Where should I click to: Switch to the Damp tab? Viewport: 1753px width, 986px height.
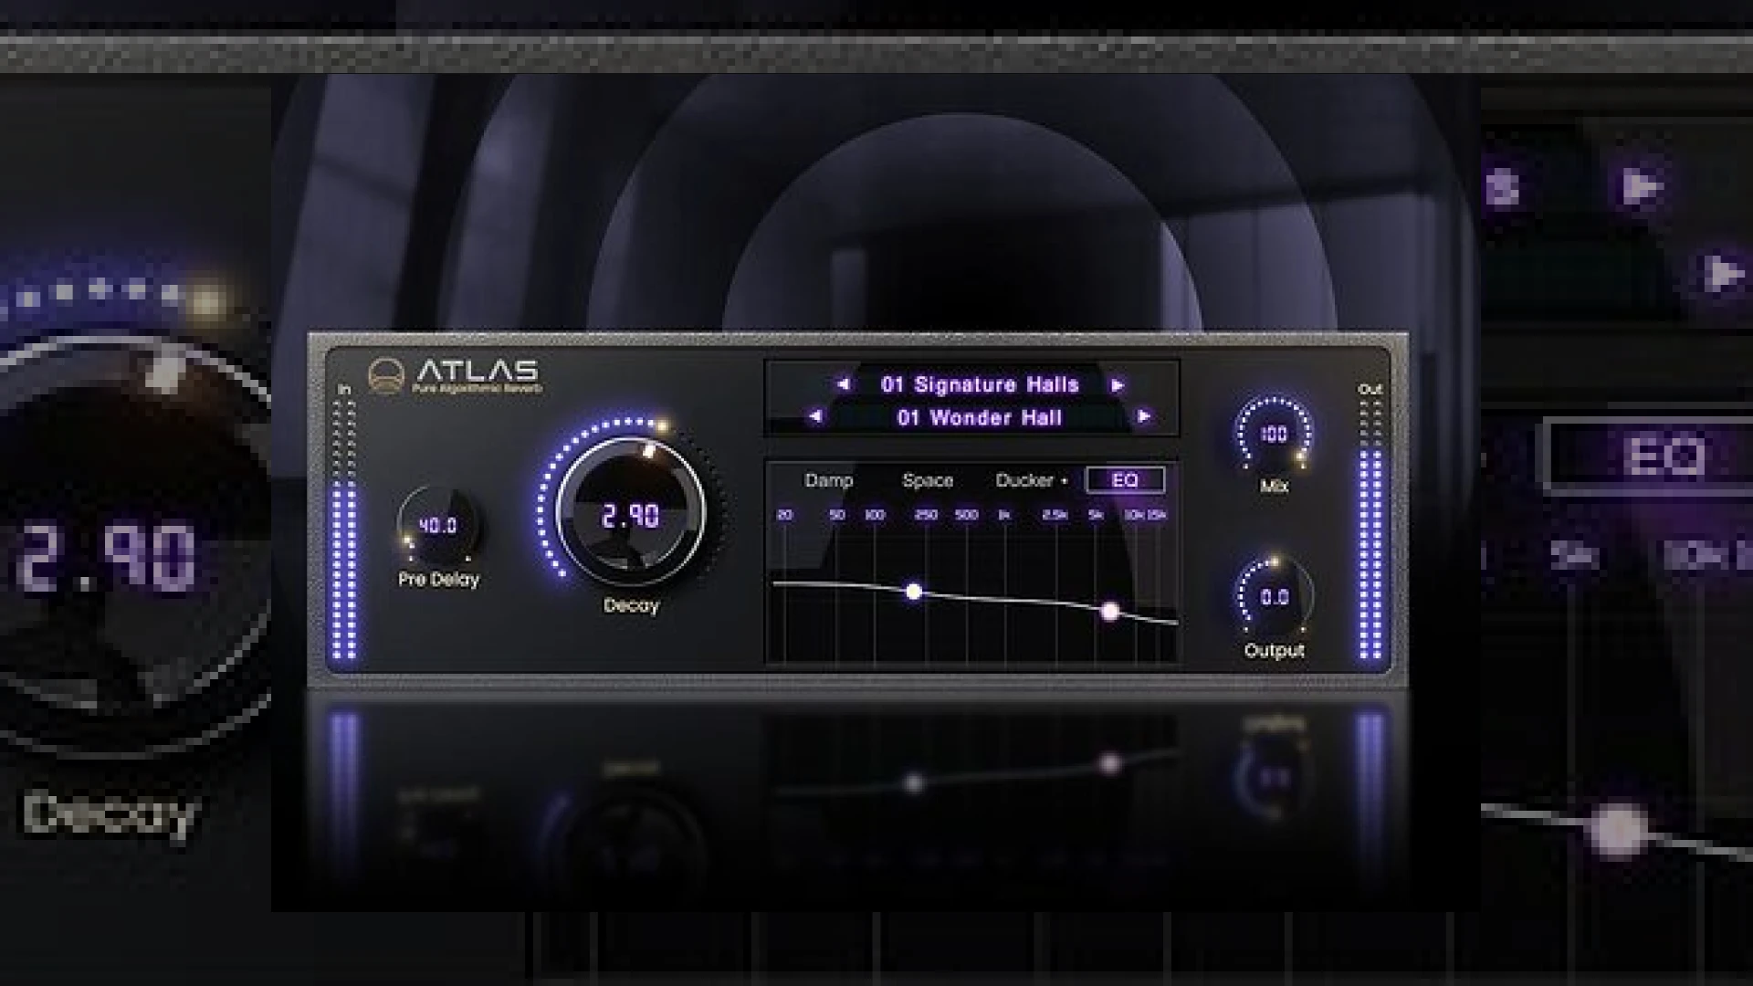pos(828,480)
